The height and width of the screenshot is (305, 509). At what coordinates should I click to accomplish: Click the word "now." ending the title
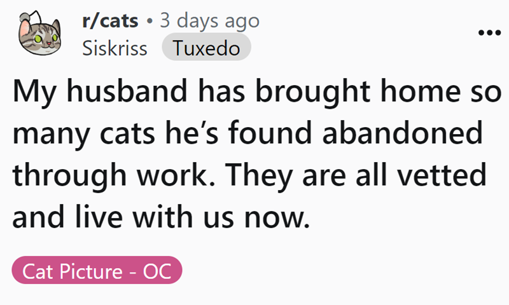tap(281, 216)
